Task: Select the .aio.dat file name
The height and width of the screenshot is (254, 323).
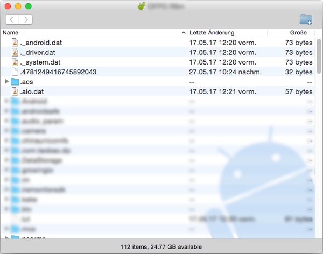Action: [x=32, y=91]
